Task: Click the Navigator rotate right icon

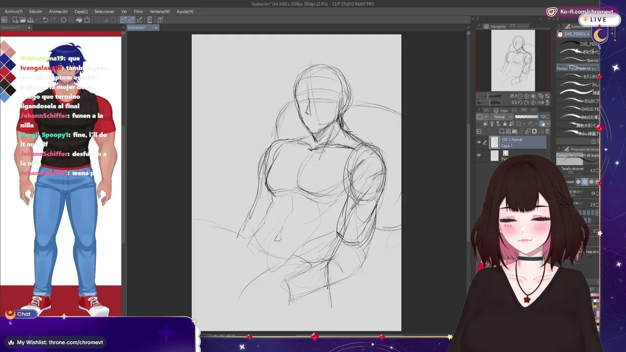Action: (x=527, y=103)
